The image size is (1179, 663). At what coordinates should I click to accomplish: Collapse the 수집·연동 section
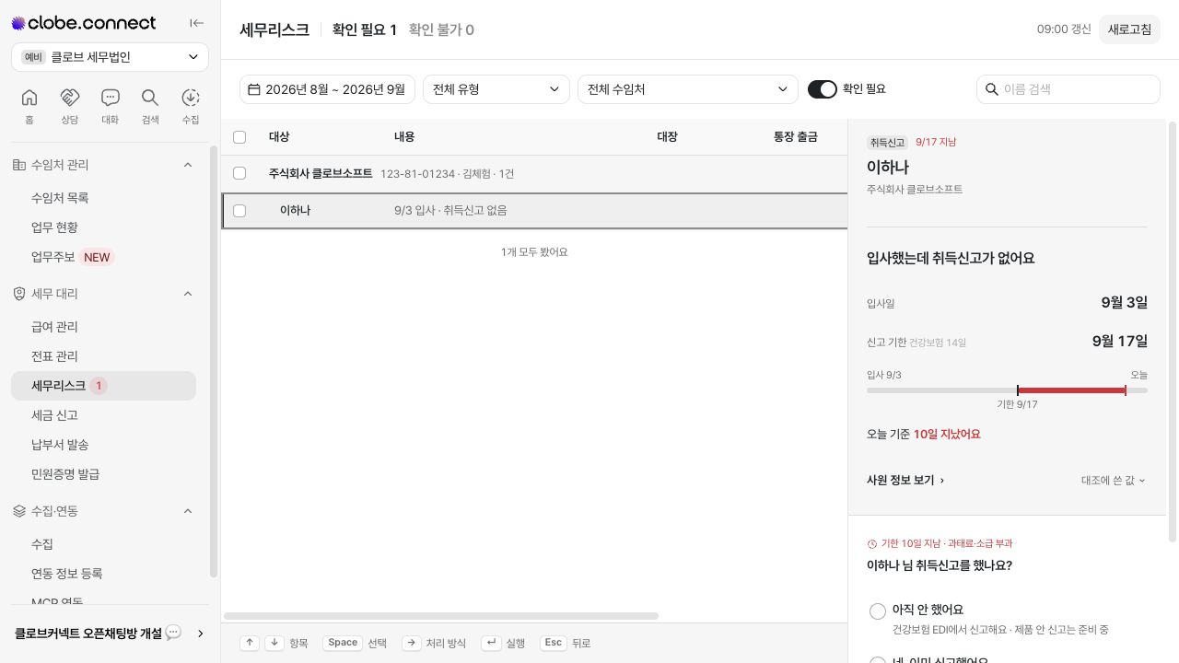188,511
